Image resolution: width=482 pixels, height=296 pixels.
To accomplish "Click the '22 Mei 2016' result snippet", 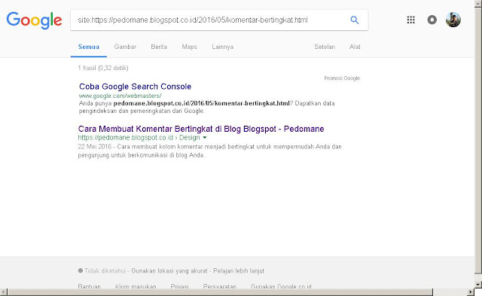I will pos(209,151).
